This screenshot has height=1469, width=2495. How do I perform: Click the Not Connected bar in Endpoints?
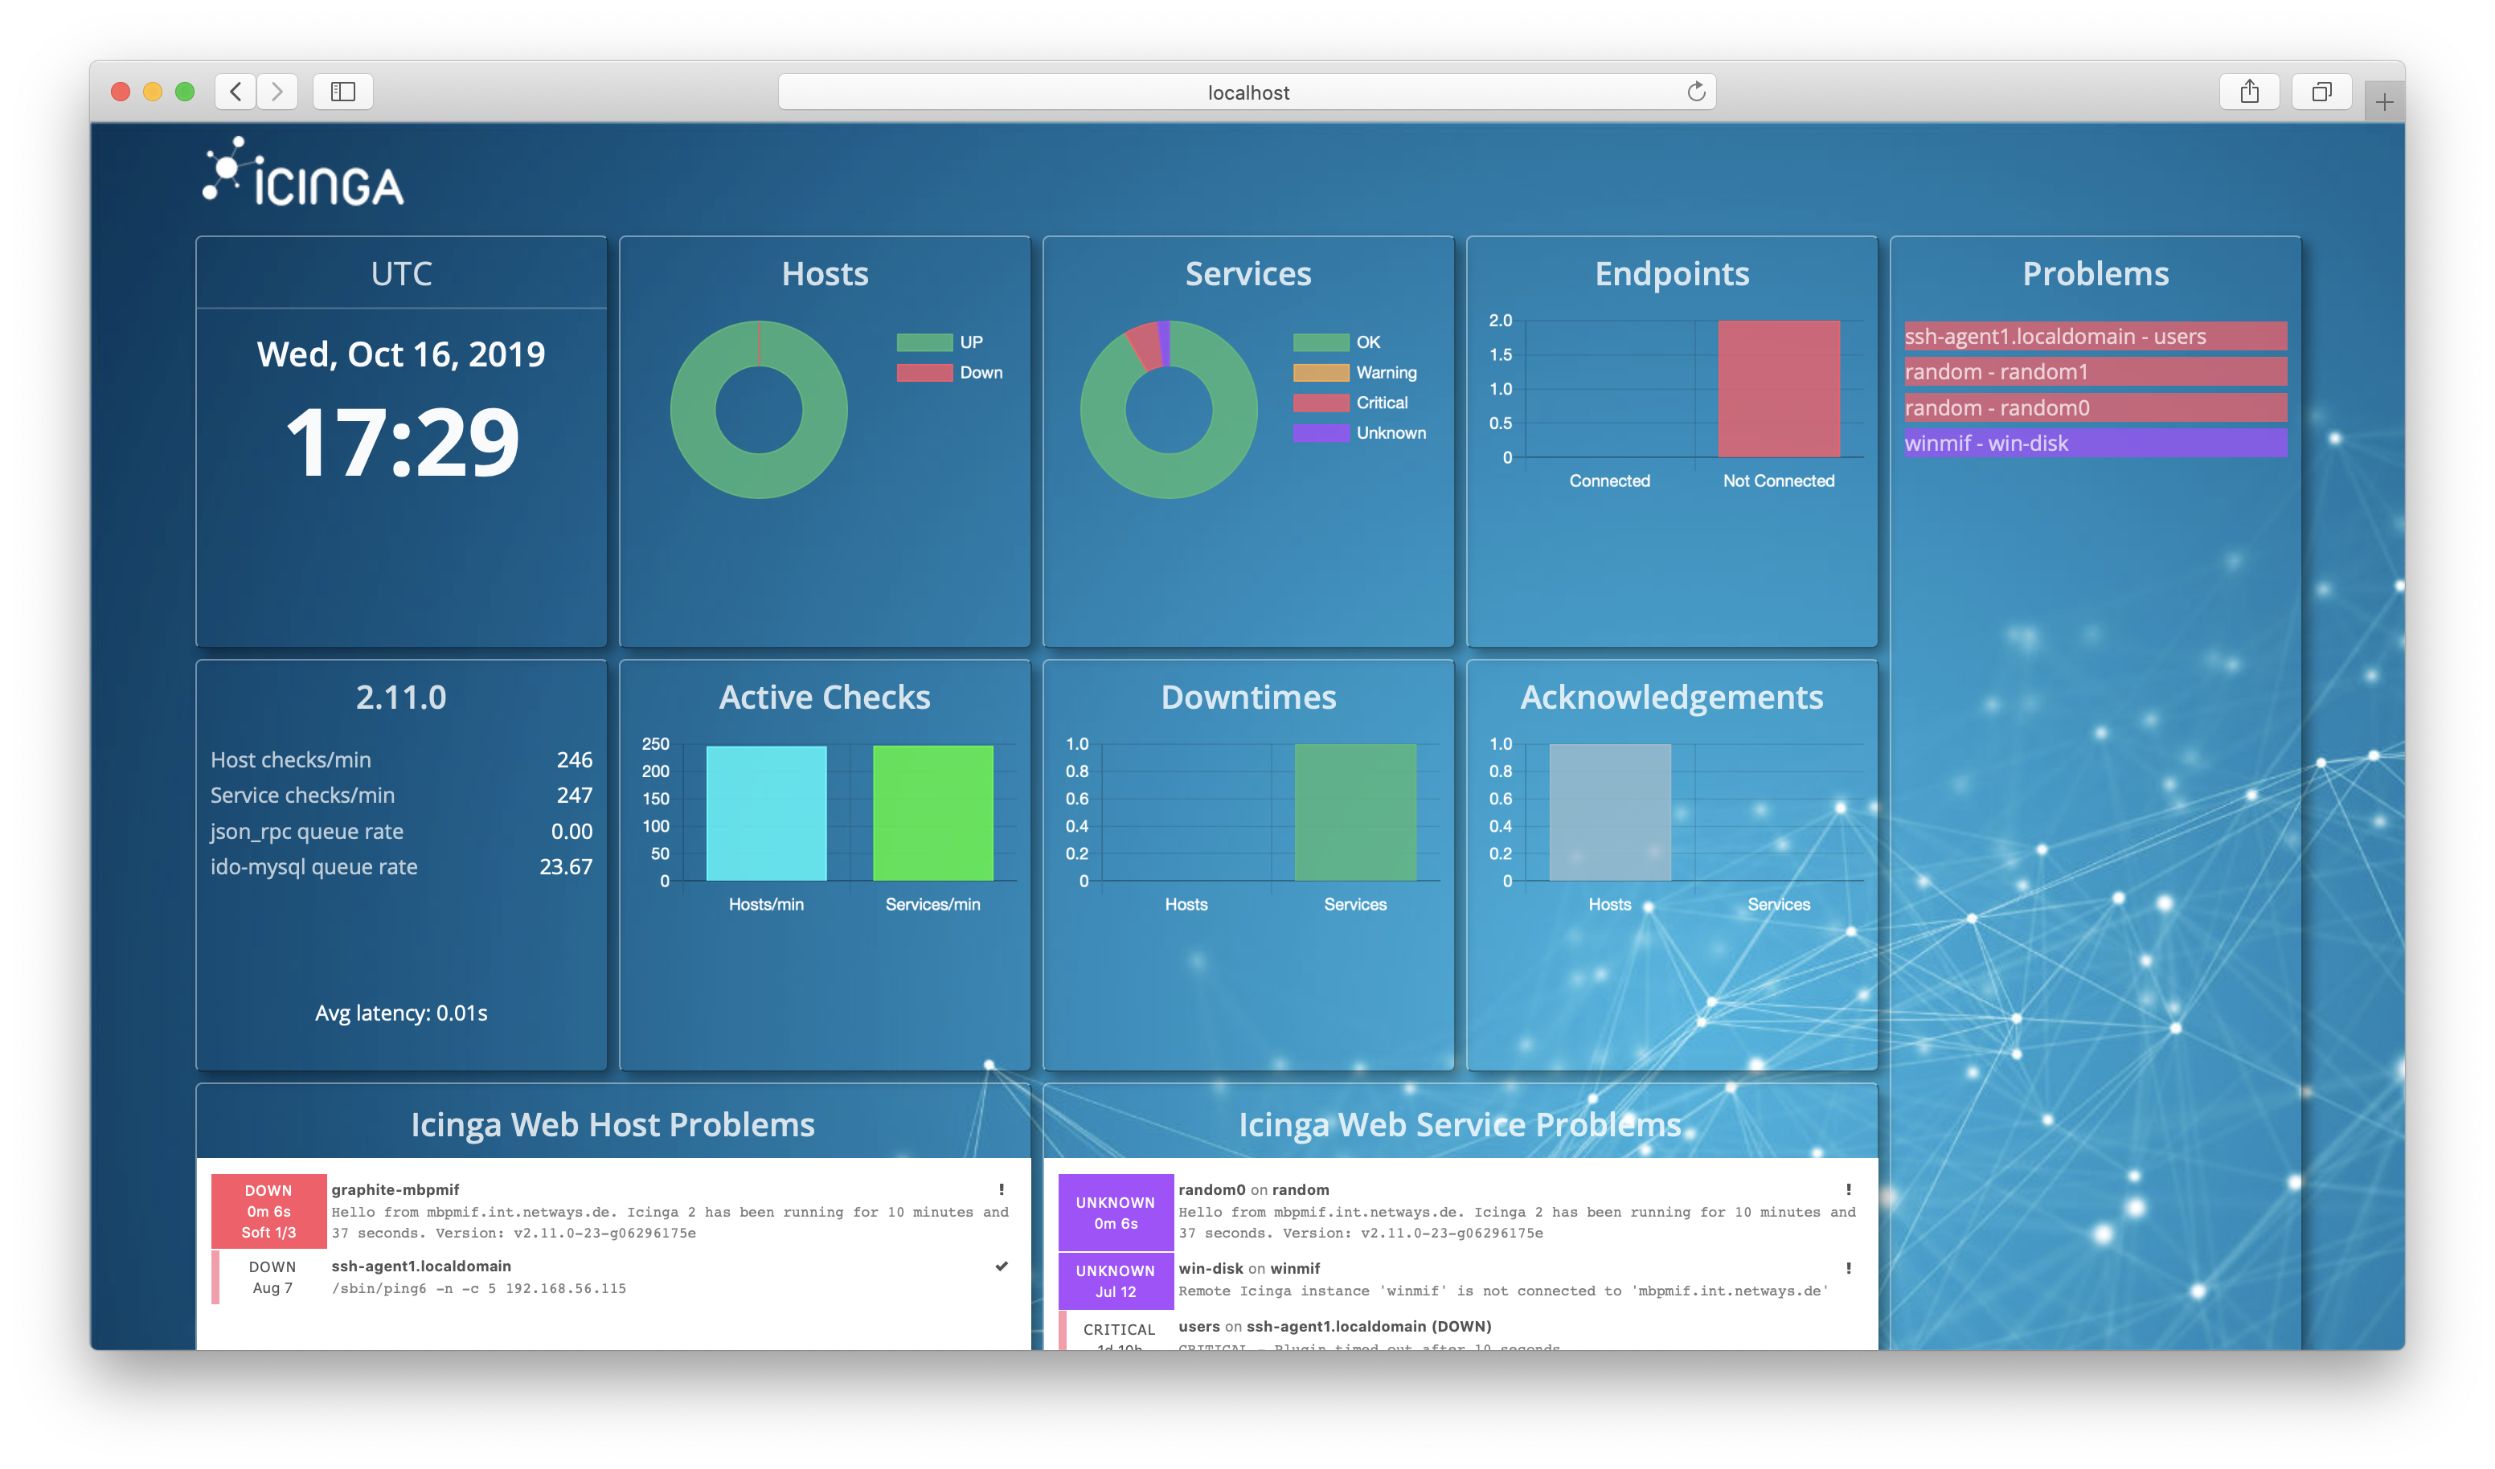(1778, 388)
